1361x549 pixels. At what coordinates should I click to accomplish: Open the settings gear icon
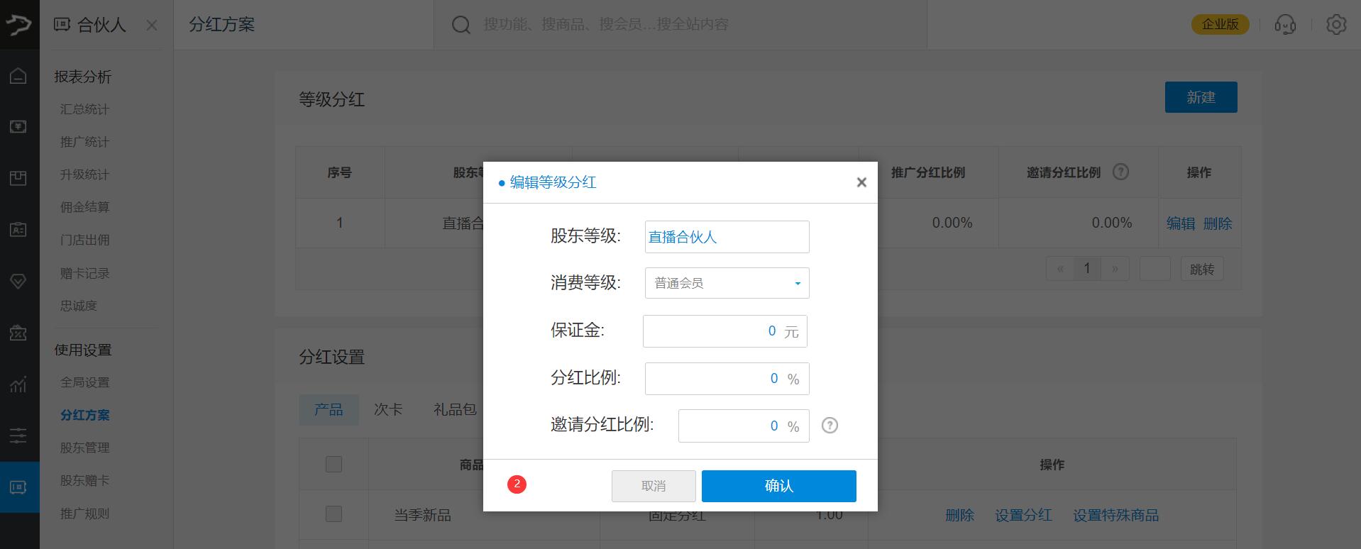(1336, 25)
